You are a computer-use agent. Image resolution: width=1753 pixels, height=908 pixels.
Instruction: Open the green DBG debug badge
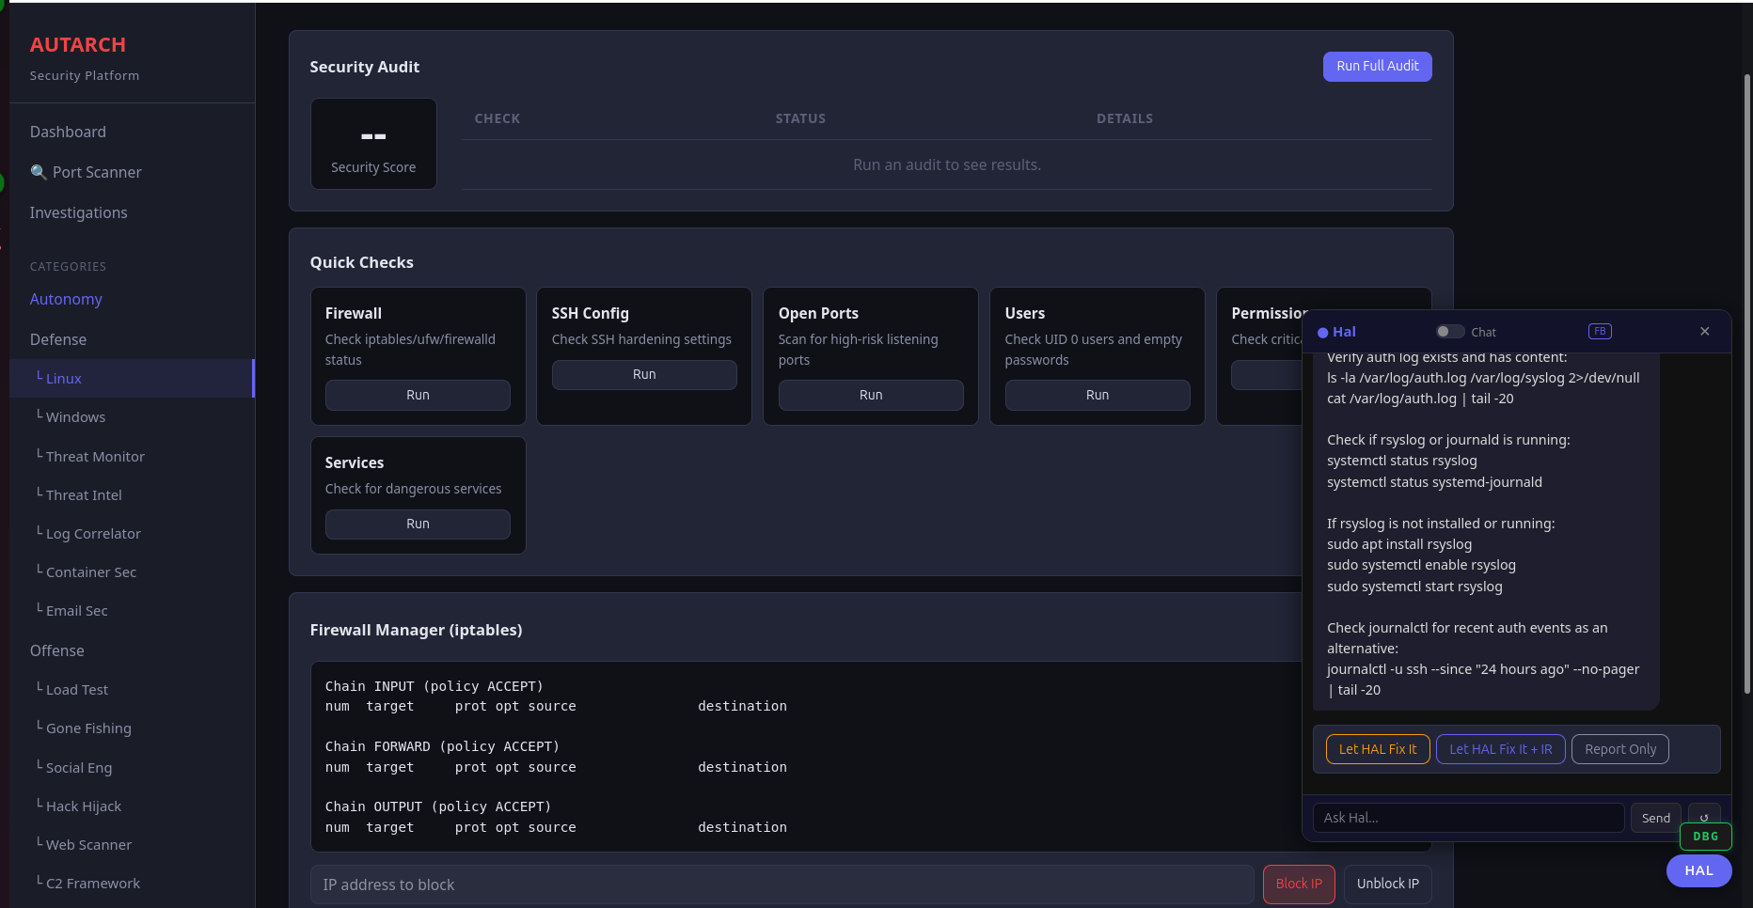pyautogui.click(x=1705, y=836)
